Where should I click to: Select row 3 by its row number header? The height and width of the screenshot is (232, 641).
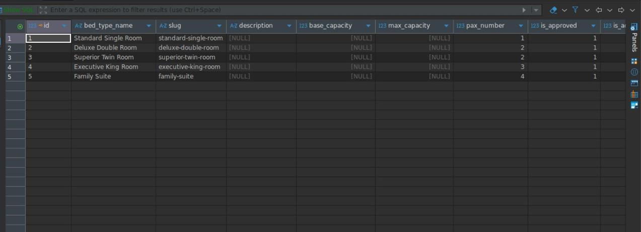10,57
